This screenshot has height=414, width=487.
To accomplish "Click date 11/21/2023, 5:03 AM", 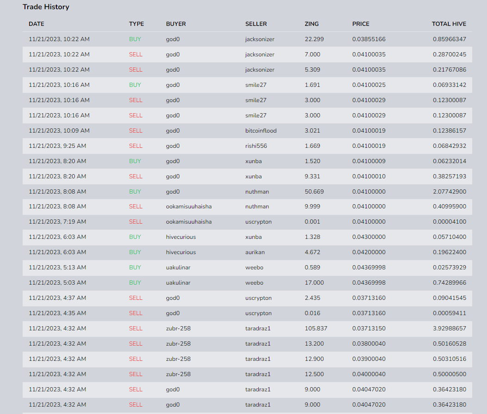I will (57, 283).
